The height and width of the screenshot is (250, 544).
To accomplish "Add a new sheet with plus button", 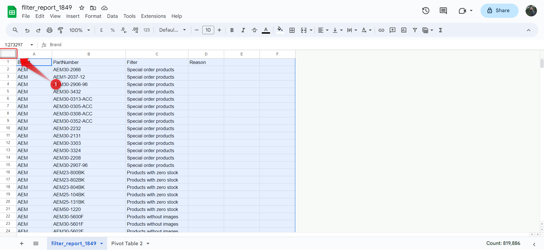I will pyautogui.click(x=22, y=243).
